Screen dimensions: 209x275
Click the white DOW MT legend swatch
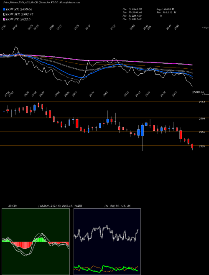tap(4, 14)
